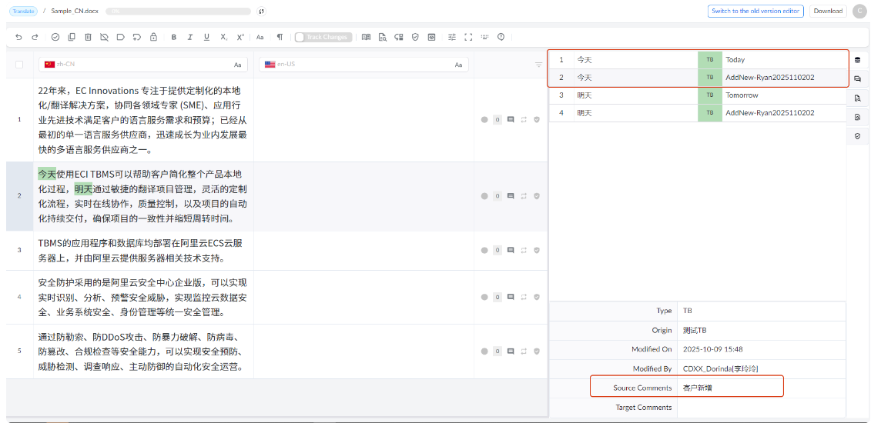Tick the select-all segments checkbox
The image size is (871, 423).
click(x=19, y=65)
